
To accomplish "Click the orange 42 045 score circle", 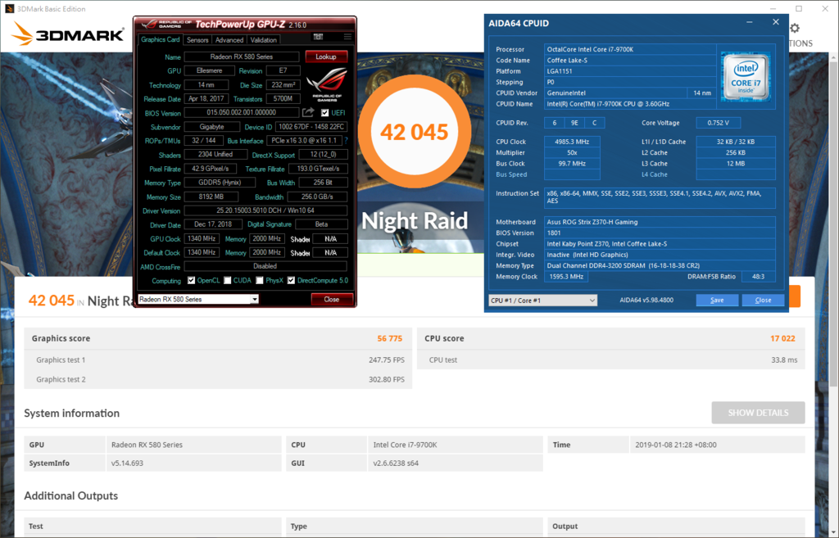I will [414, 132].
